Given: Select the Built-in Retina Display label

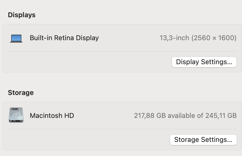Looking at the screenshot, I should click(x=64, y=38).
